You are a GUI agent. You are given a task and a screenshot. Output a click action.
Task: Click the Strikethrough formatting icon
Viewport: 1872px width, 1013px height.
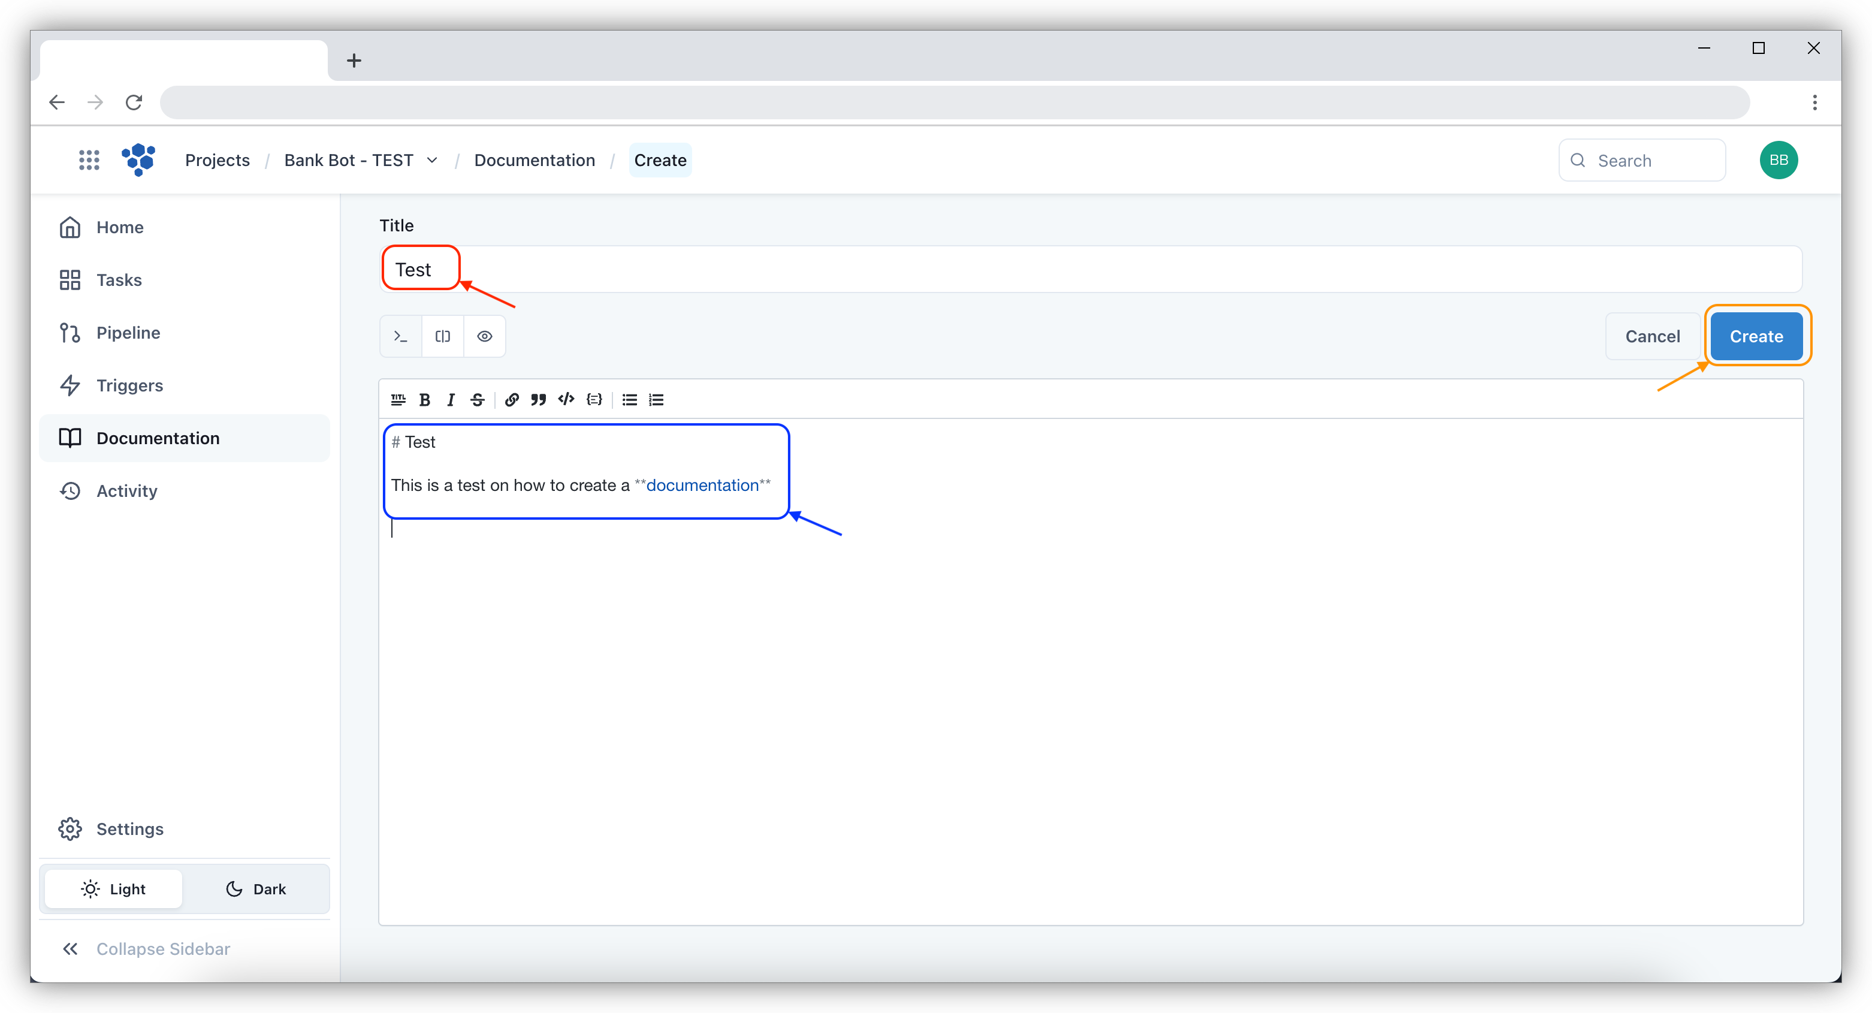(x=476, y=399)
